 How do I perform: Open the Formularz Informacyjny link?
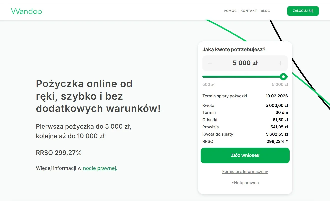[x=245, y=171]
